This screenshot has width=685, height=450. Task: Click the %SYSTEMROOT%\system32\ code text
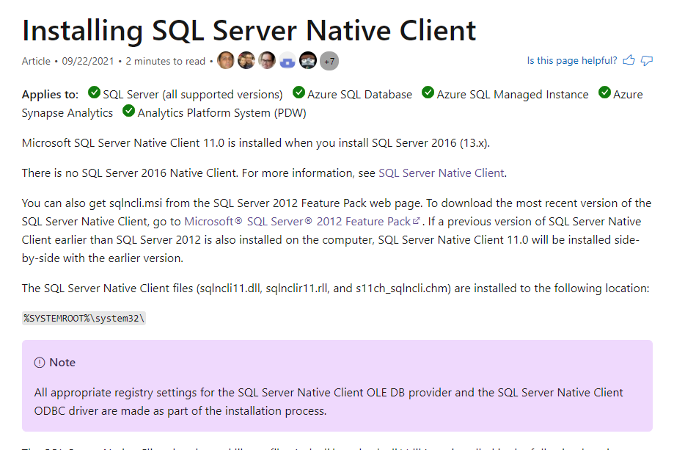84,319
